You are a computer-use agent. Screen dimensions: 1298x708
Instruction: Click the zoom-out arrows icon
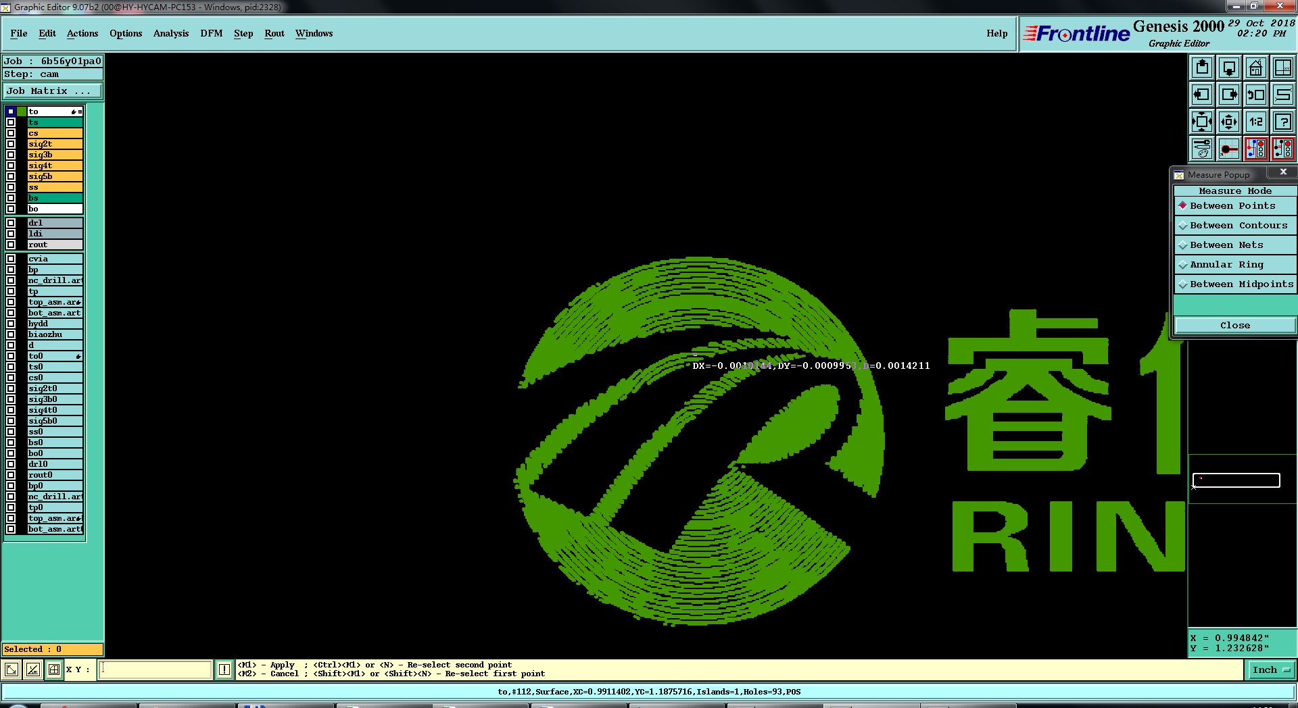(1229, 122)
